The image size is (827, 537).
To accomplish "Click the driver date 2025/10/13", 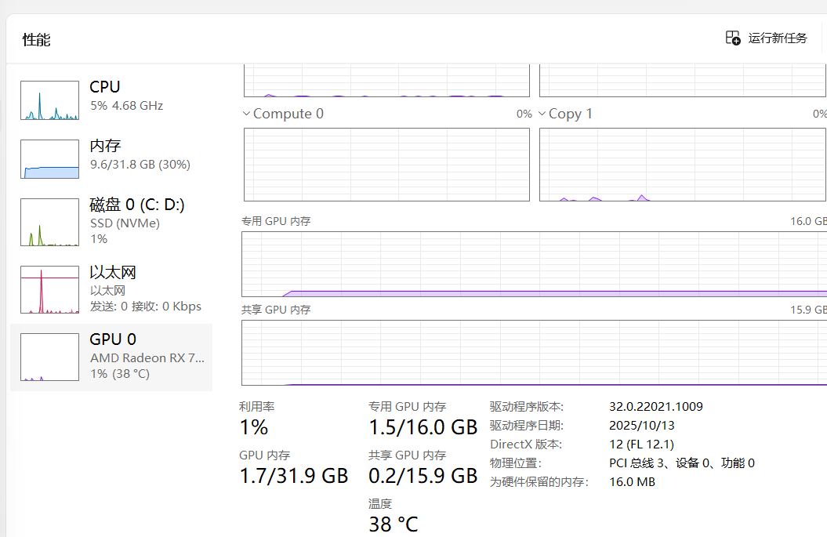I will 641,425.
